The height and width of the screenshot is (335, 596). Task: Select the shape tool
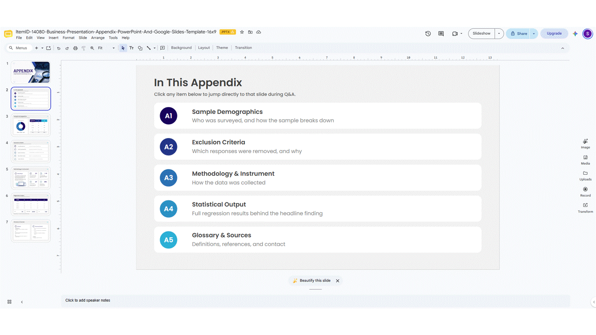click(x=140, y=48)
